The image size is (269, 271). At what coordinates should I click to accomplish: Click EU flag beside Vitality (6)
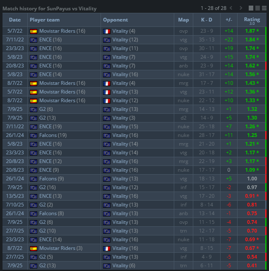107,266
